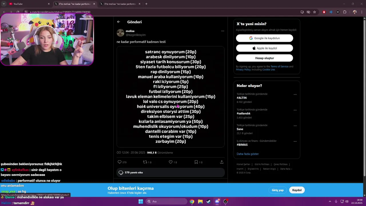Open more options for the #BIMAS trend
This screenshot has width=366, height=206.
click(295, 141)
